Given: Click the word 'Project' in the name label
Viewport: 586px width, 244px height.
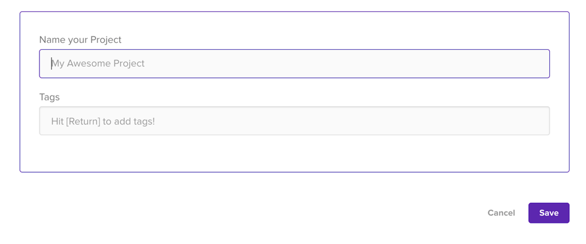Looking at the screenshot, I should click(x=106, y=40).
